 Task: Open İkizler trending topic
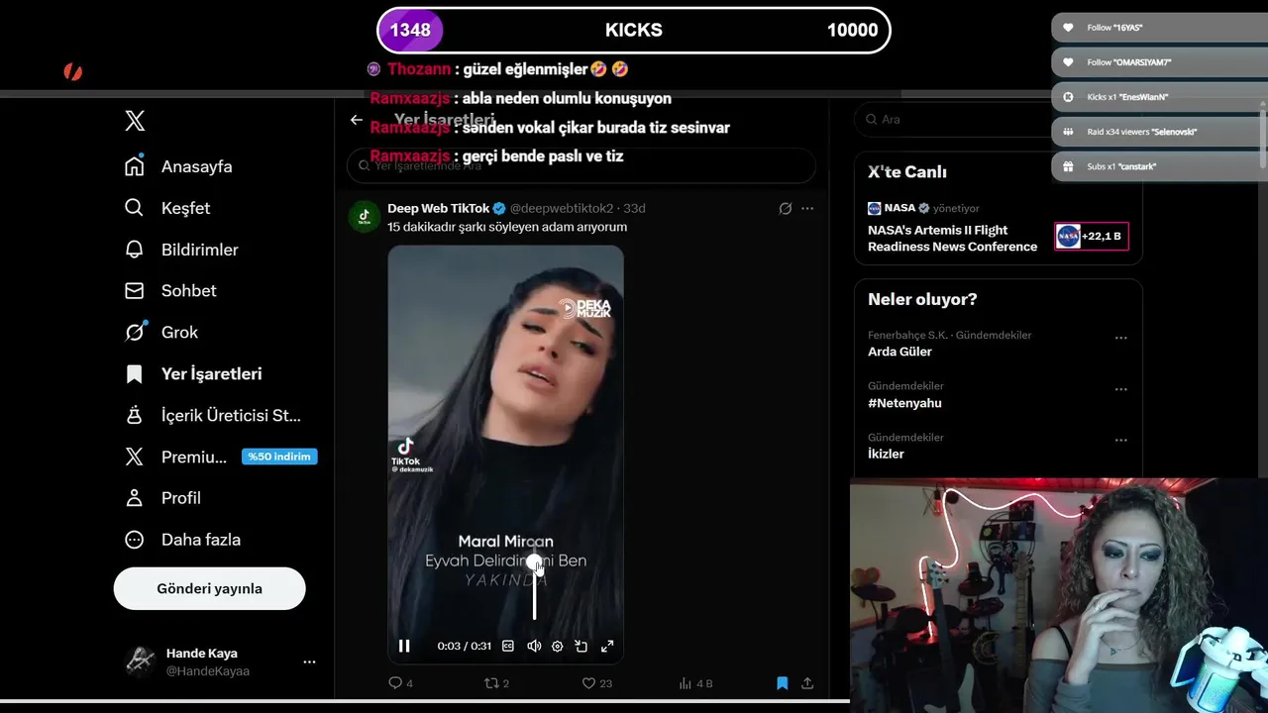(886, 454)
